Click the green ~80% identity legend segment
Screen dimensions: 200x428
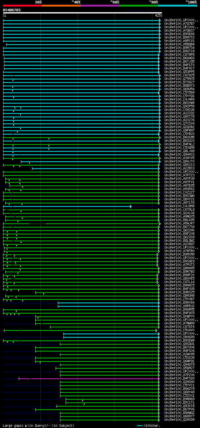(x=139, y=6)
